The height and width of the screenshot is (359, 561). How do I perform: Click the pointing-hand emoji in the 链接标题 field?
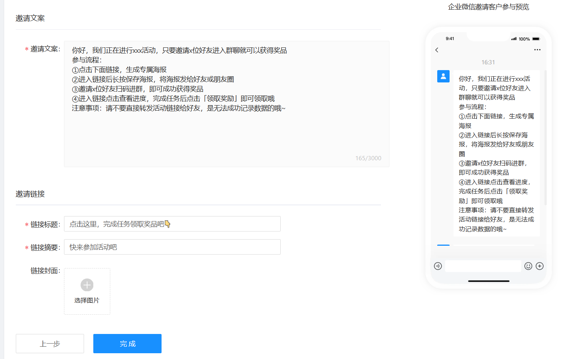click(168, 224)
